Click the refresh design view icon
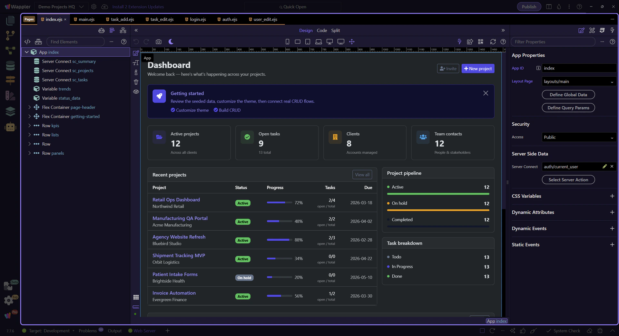This screenshot has width=619, height=336. [x=493, y=42]
